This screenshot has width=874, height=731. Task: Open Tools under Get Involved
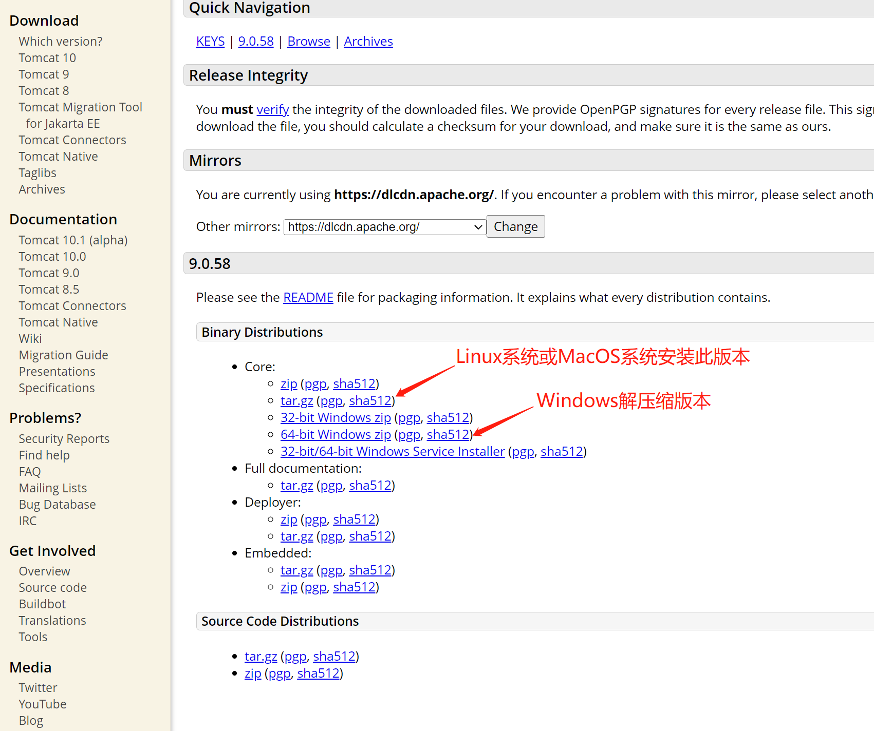(x=33, y=637)
